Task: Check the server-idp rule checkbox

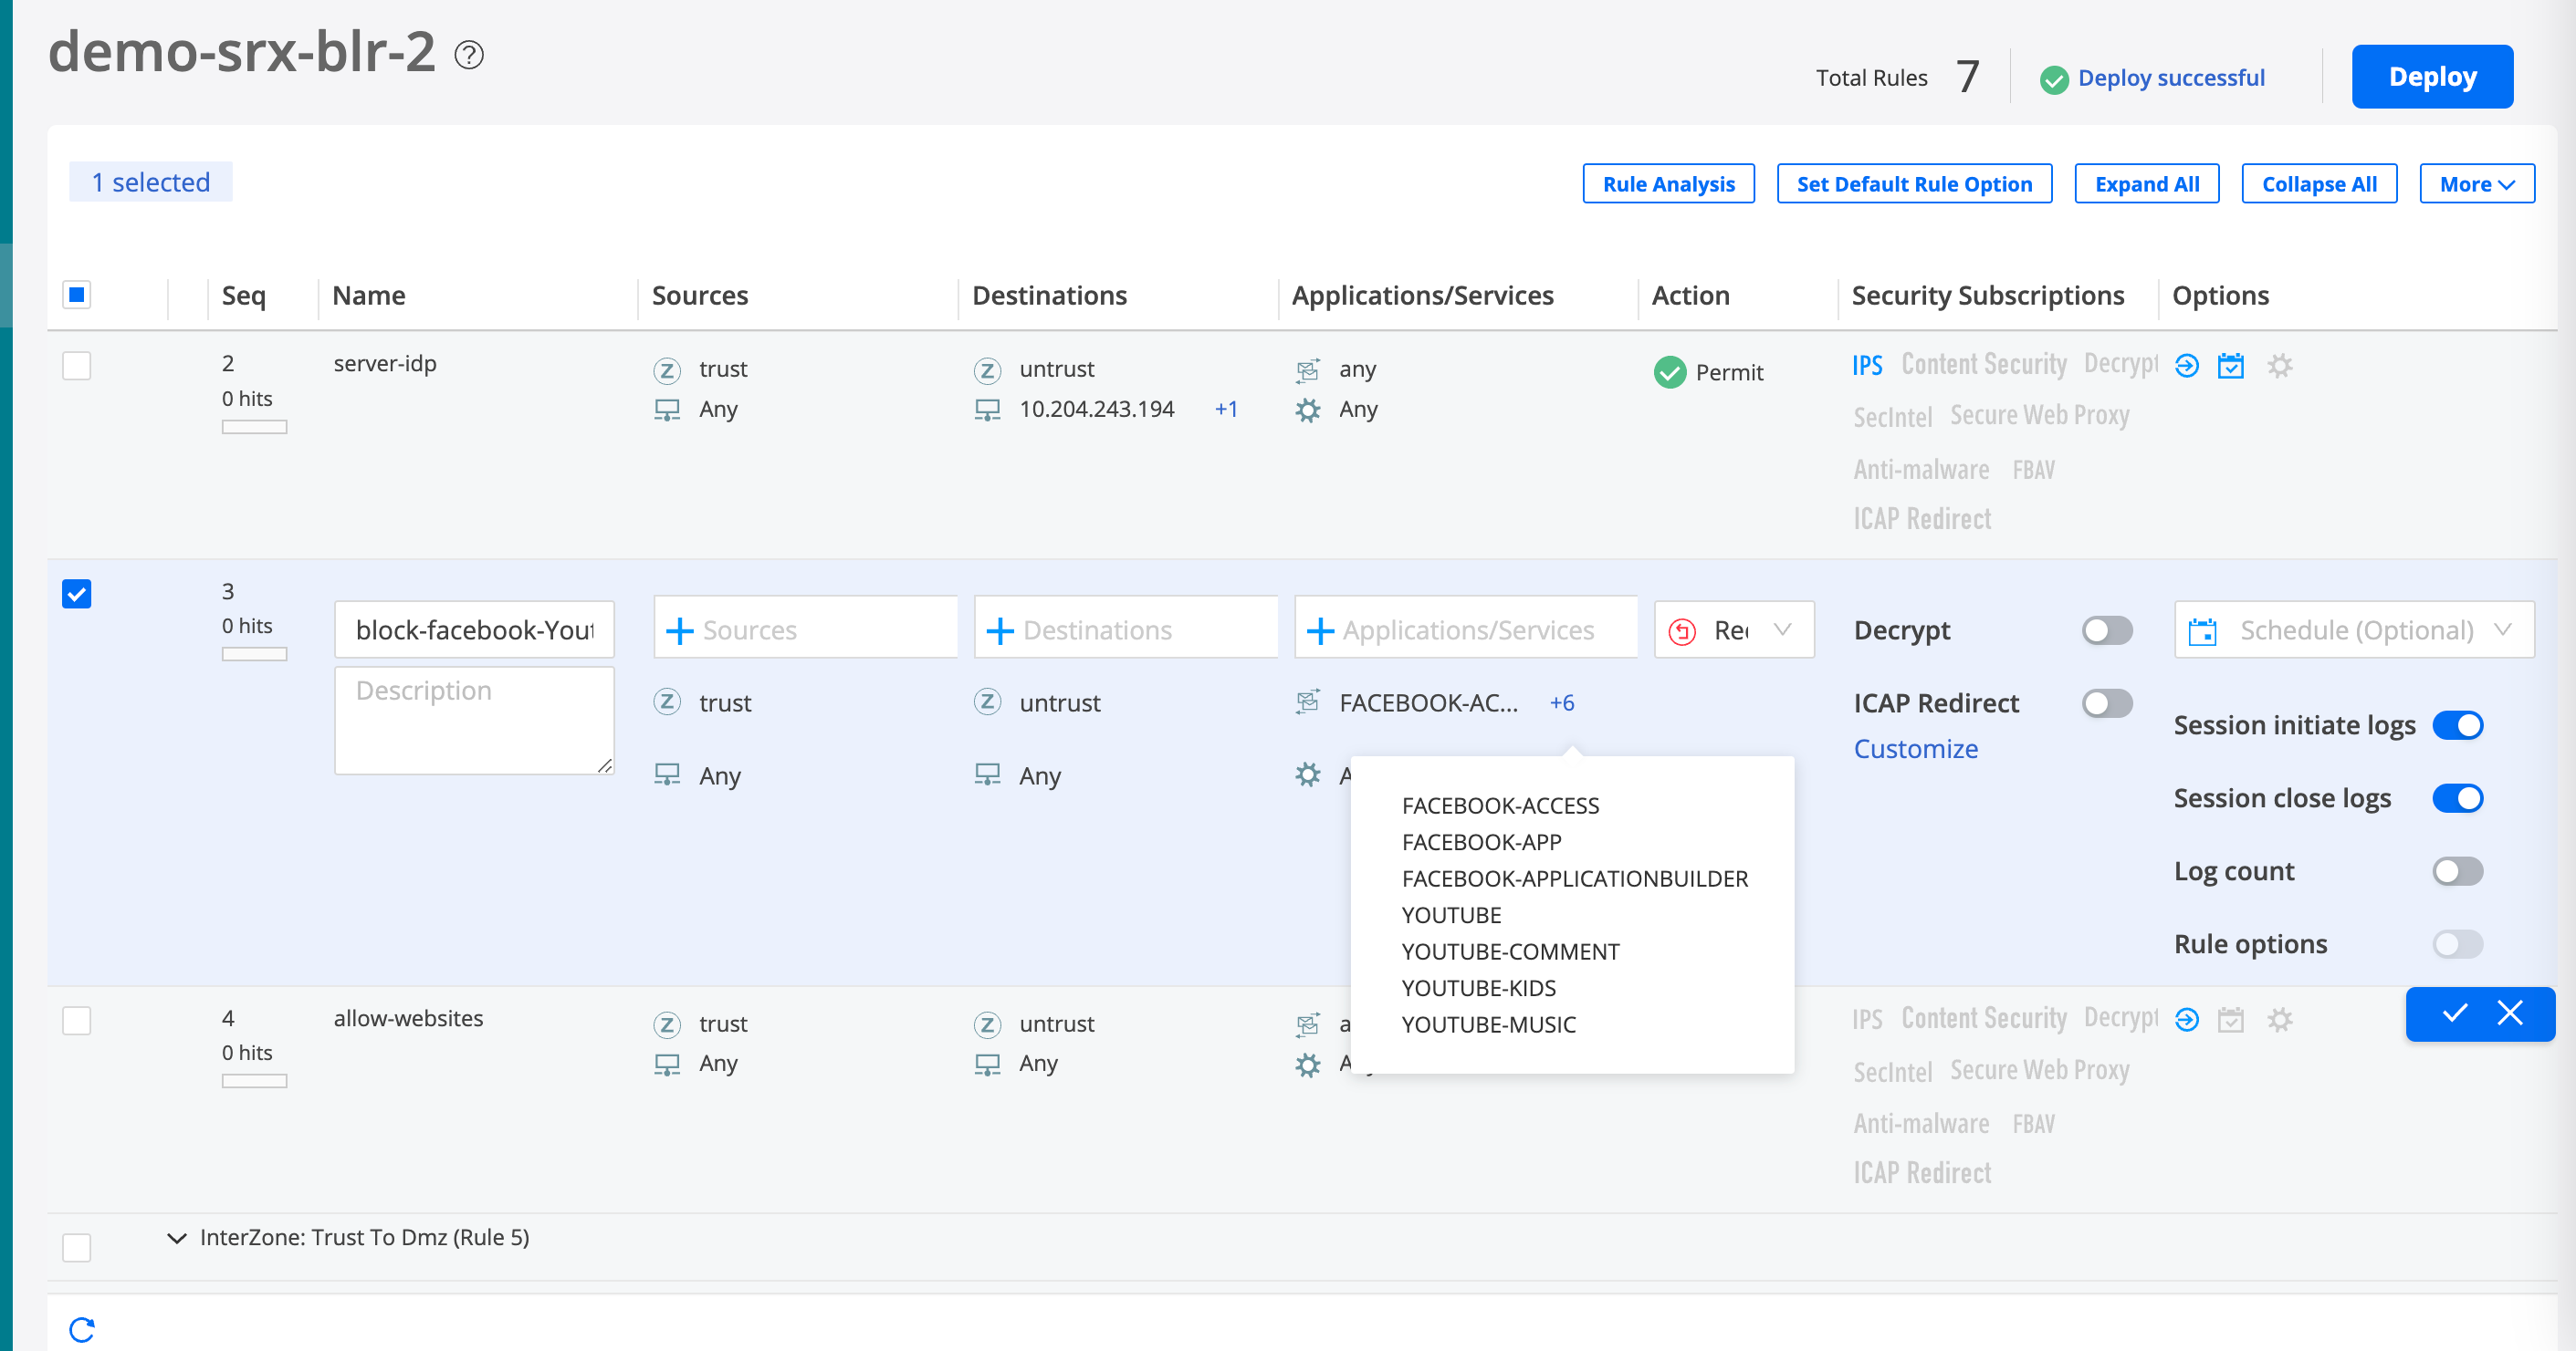Action: coord(77,367)
